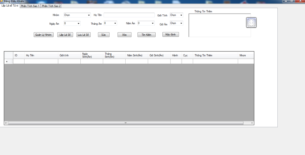Click the Họ Tên column header
This screenshot has width=305, height=155.
pyautogui.click(x=41, y=55)
